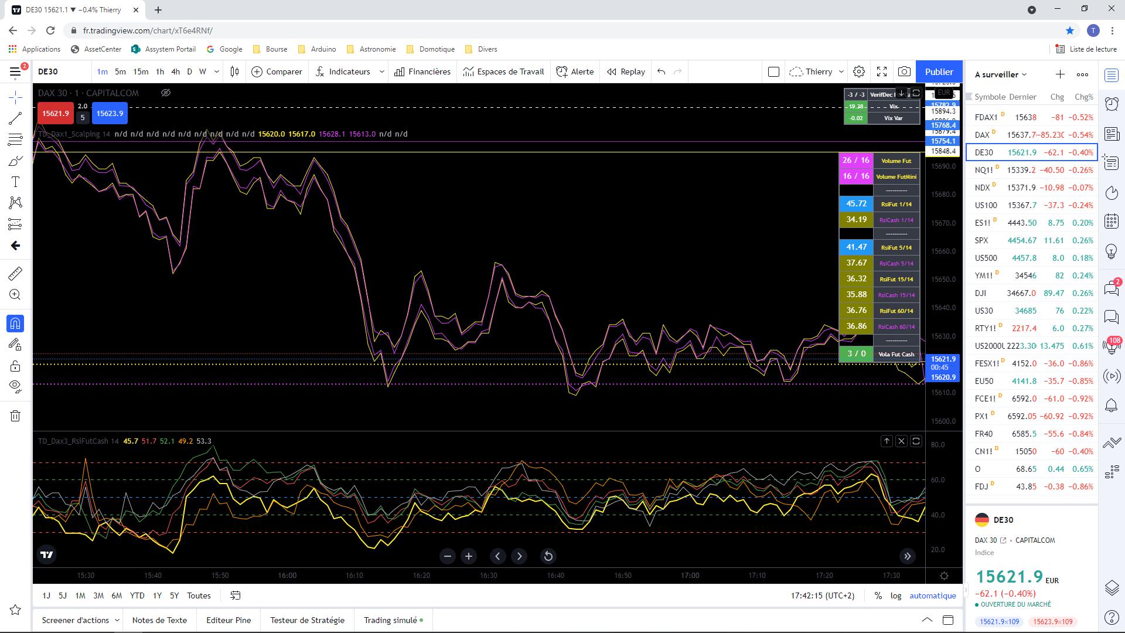
Task: Expand the A surveiller watchlist dropdown
Action: coord(1024,75)
